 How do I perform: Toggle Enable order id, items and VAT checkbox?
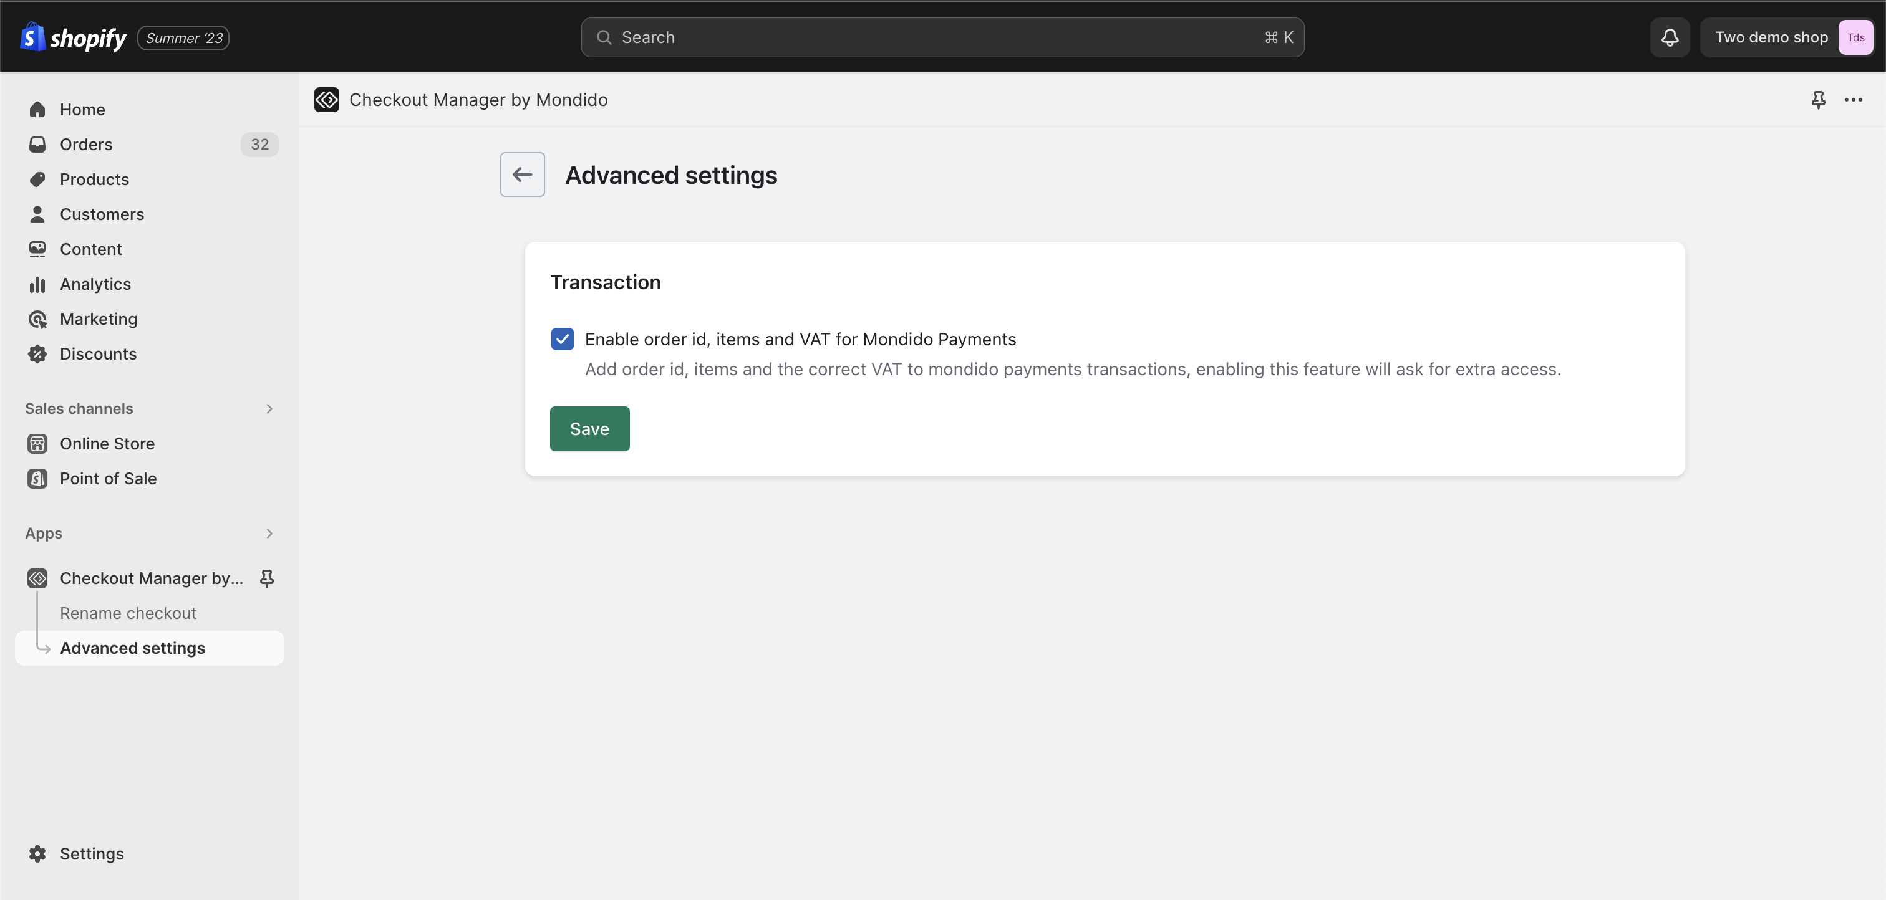563,339
